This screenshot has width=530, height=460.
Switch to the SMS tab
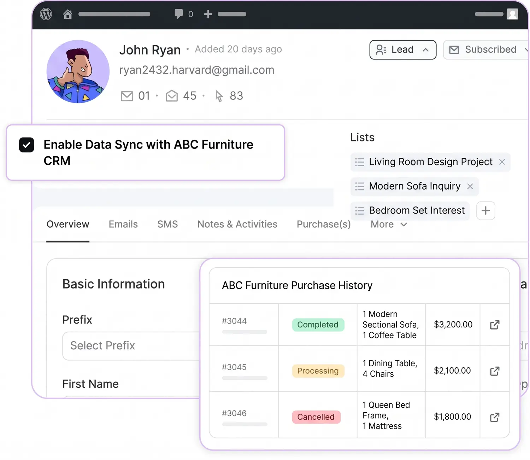coord(167,225)
